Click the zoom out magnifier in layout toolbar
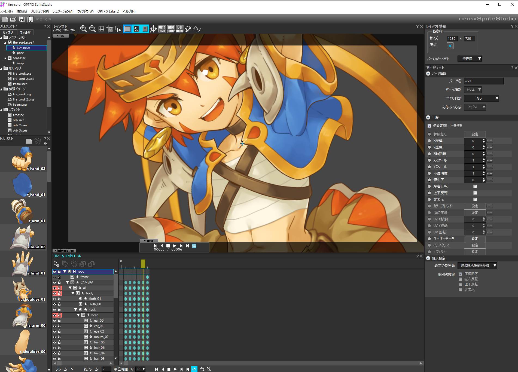The image size is (518, 372). pos(92,29)
